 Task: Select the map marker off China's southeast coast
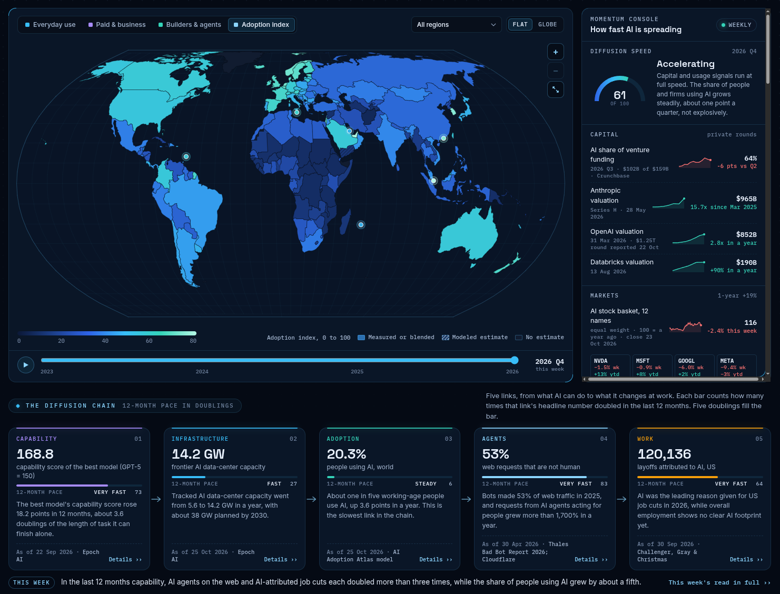click(443, 138)
